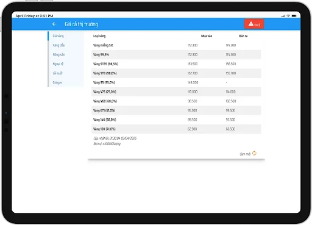312x225 pixels.
Task: Click the date and time in status bar
Action: pos(34,16)
